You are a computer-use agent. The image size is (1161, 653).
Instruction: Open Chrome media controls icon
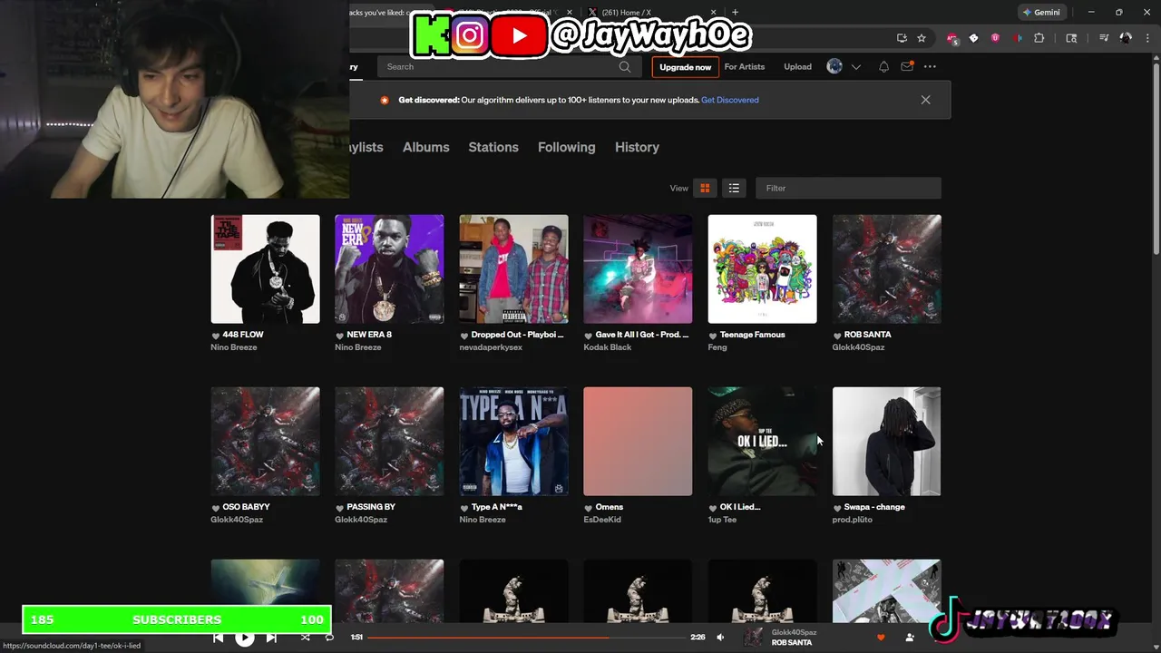pos(1104,38)
